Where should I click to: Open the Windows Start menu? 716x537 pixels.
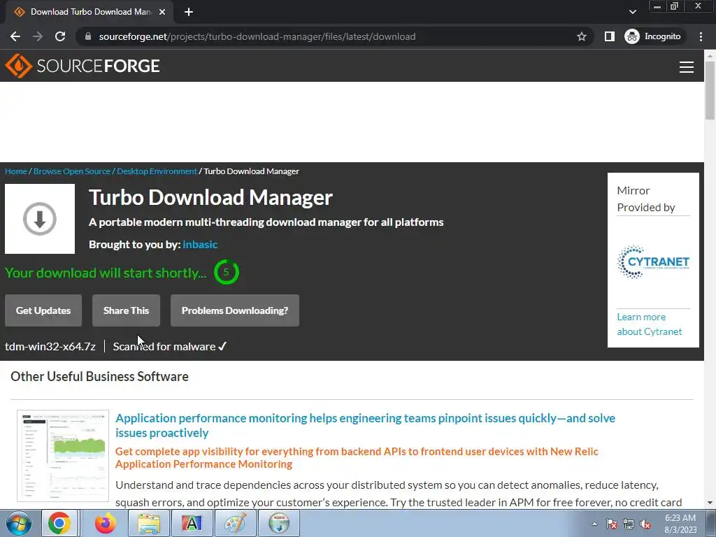[19, 523]
